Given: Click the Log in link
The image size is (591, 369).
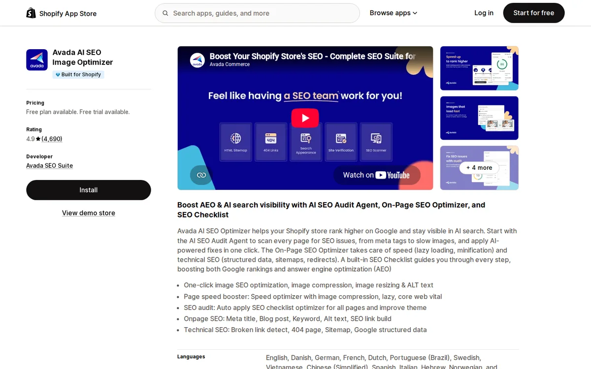Looking at the screenshot, I should [x=484, y=13].
